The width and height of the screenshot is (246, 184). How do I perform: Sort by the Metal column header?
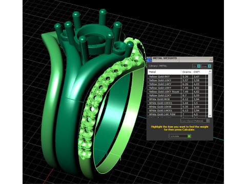(165, 72)
